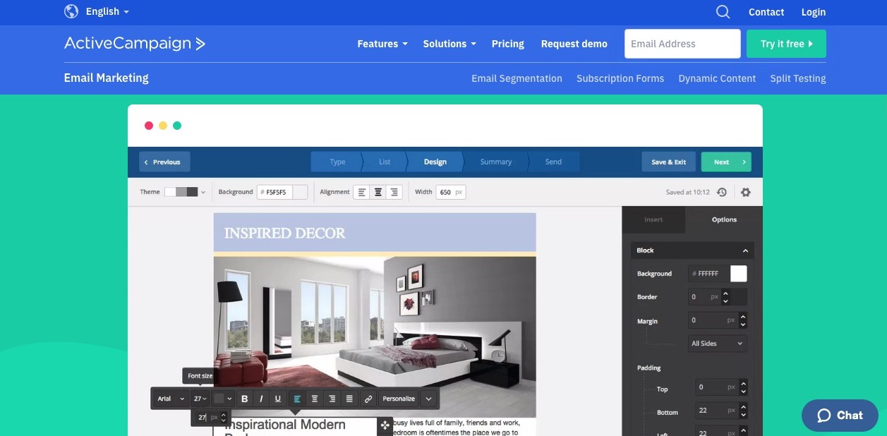
Task: Apply italic formatting in the text toolbar
Action: (x=261, y=399)
